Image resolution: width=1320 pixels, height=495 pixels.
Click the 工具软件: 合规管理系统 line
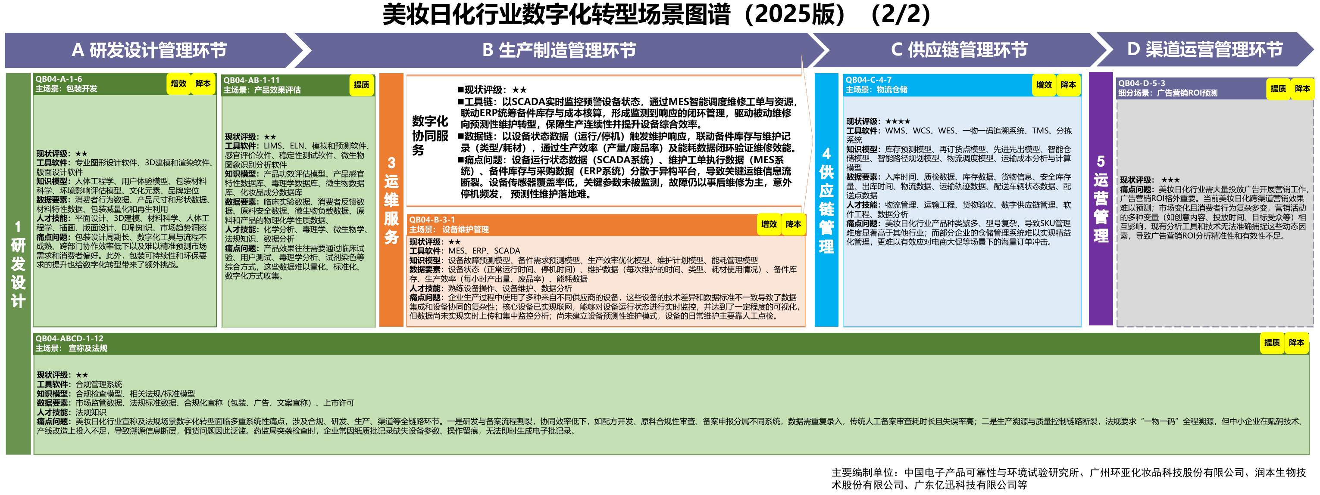[x=79, y=384]
